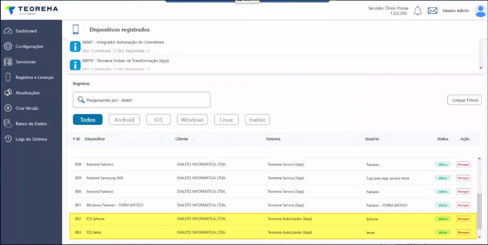This screenshot has width=488, height=245.
Task: Open Registros e Licenças menu item
Action: [x=34, y=77]
